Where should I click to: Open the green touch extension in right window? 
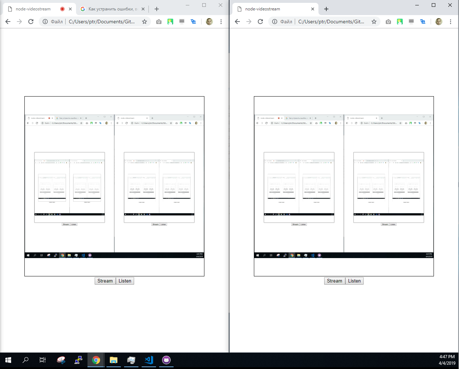pos(400,22)
